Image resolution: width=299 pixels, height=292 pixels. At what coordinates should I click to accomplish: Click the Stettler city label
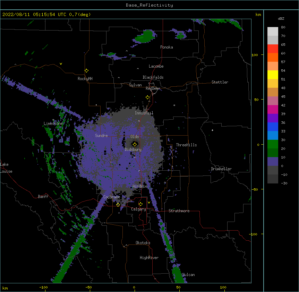coord(220,82)
